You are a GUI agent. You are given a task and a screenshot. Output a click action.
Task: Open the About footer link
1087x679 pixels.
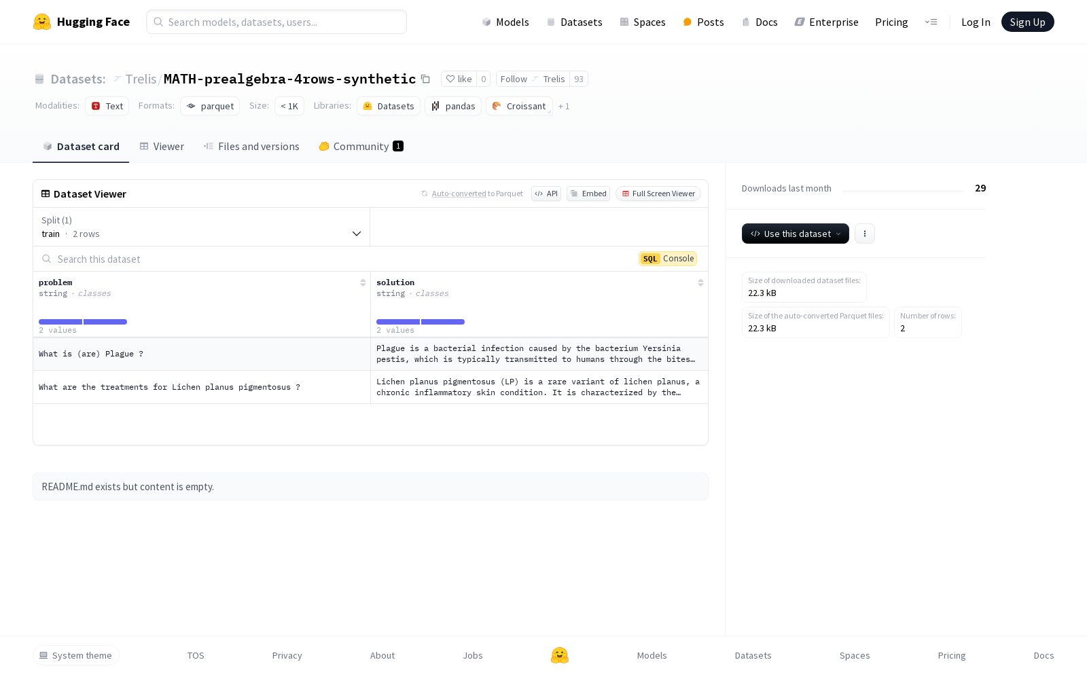click(x=382, y=655)
